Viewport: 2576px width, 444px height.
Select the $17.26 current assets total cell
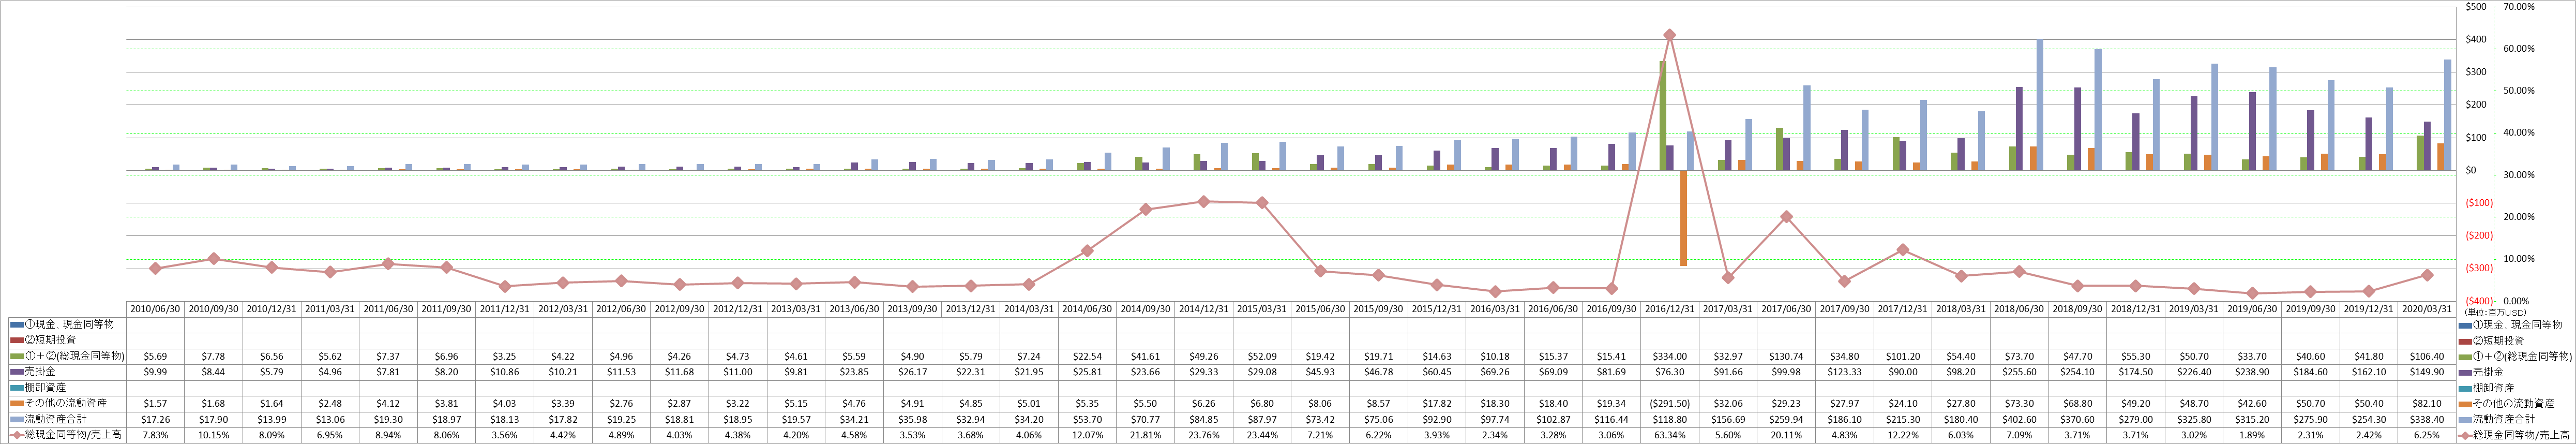[155, 419]
